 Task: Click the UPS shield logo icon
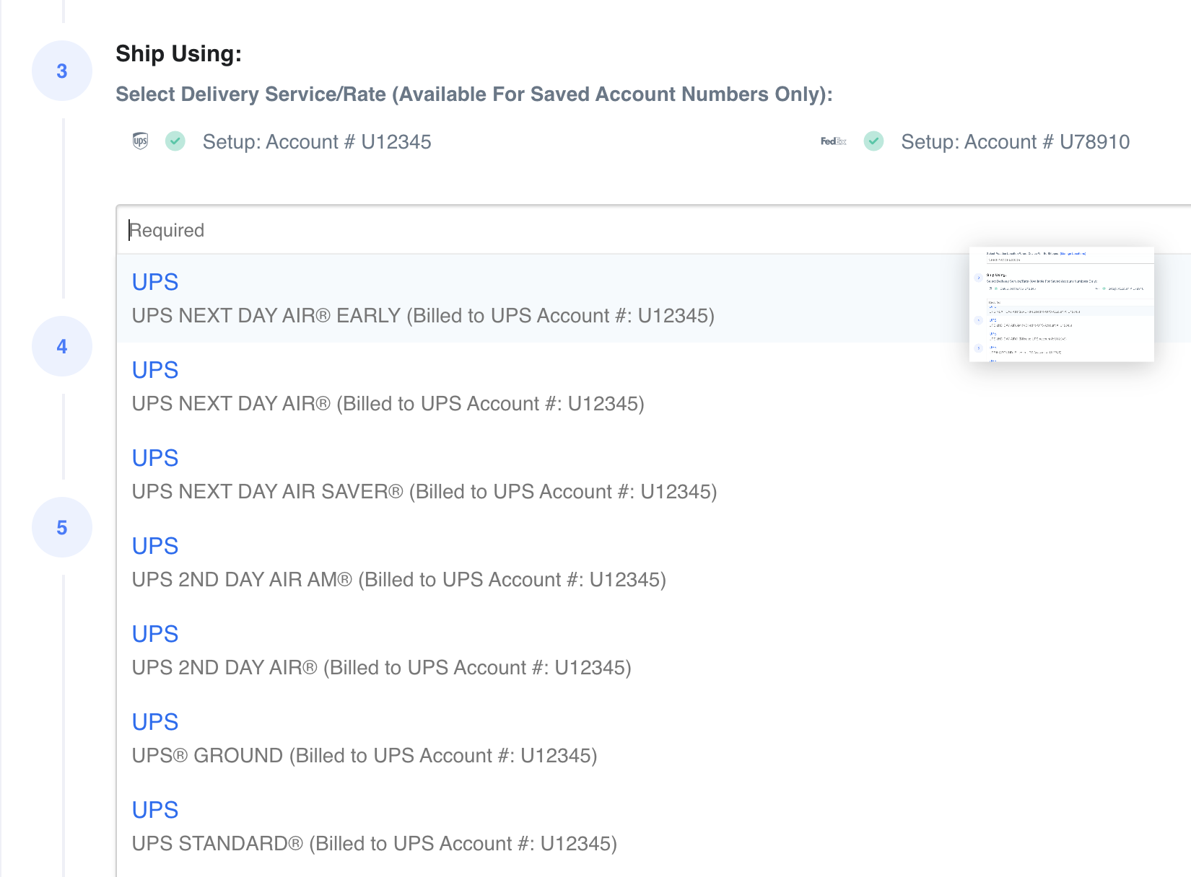point(140,141)
